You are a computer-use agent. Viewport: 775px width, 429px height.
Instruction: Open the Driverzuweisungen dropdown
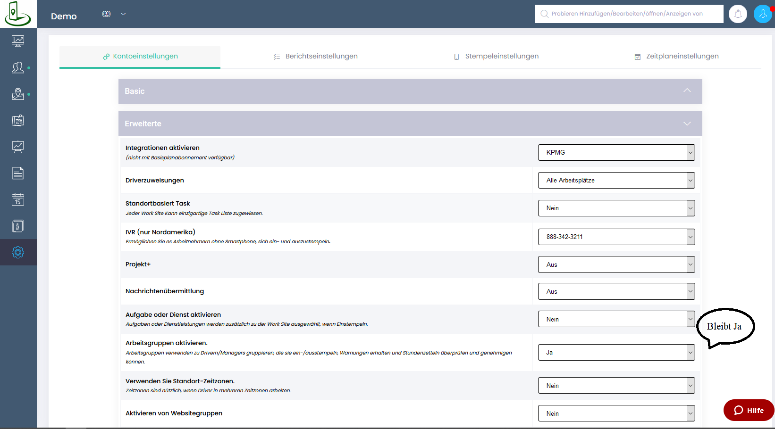(x=616, y=180)
